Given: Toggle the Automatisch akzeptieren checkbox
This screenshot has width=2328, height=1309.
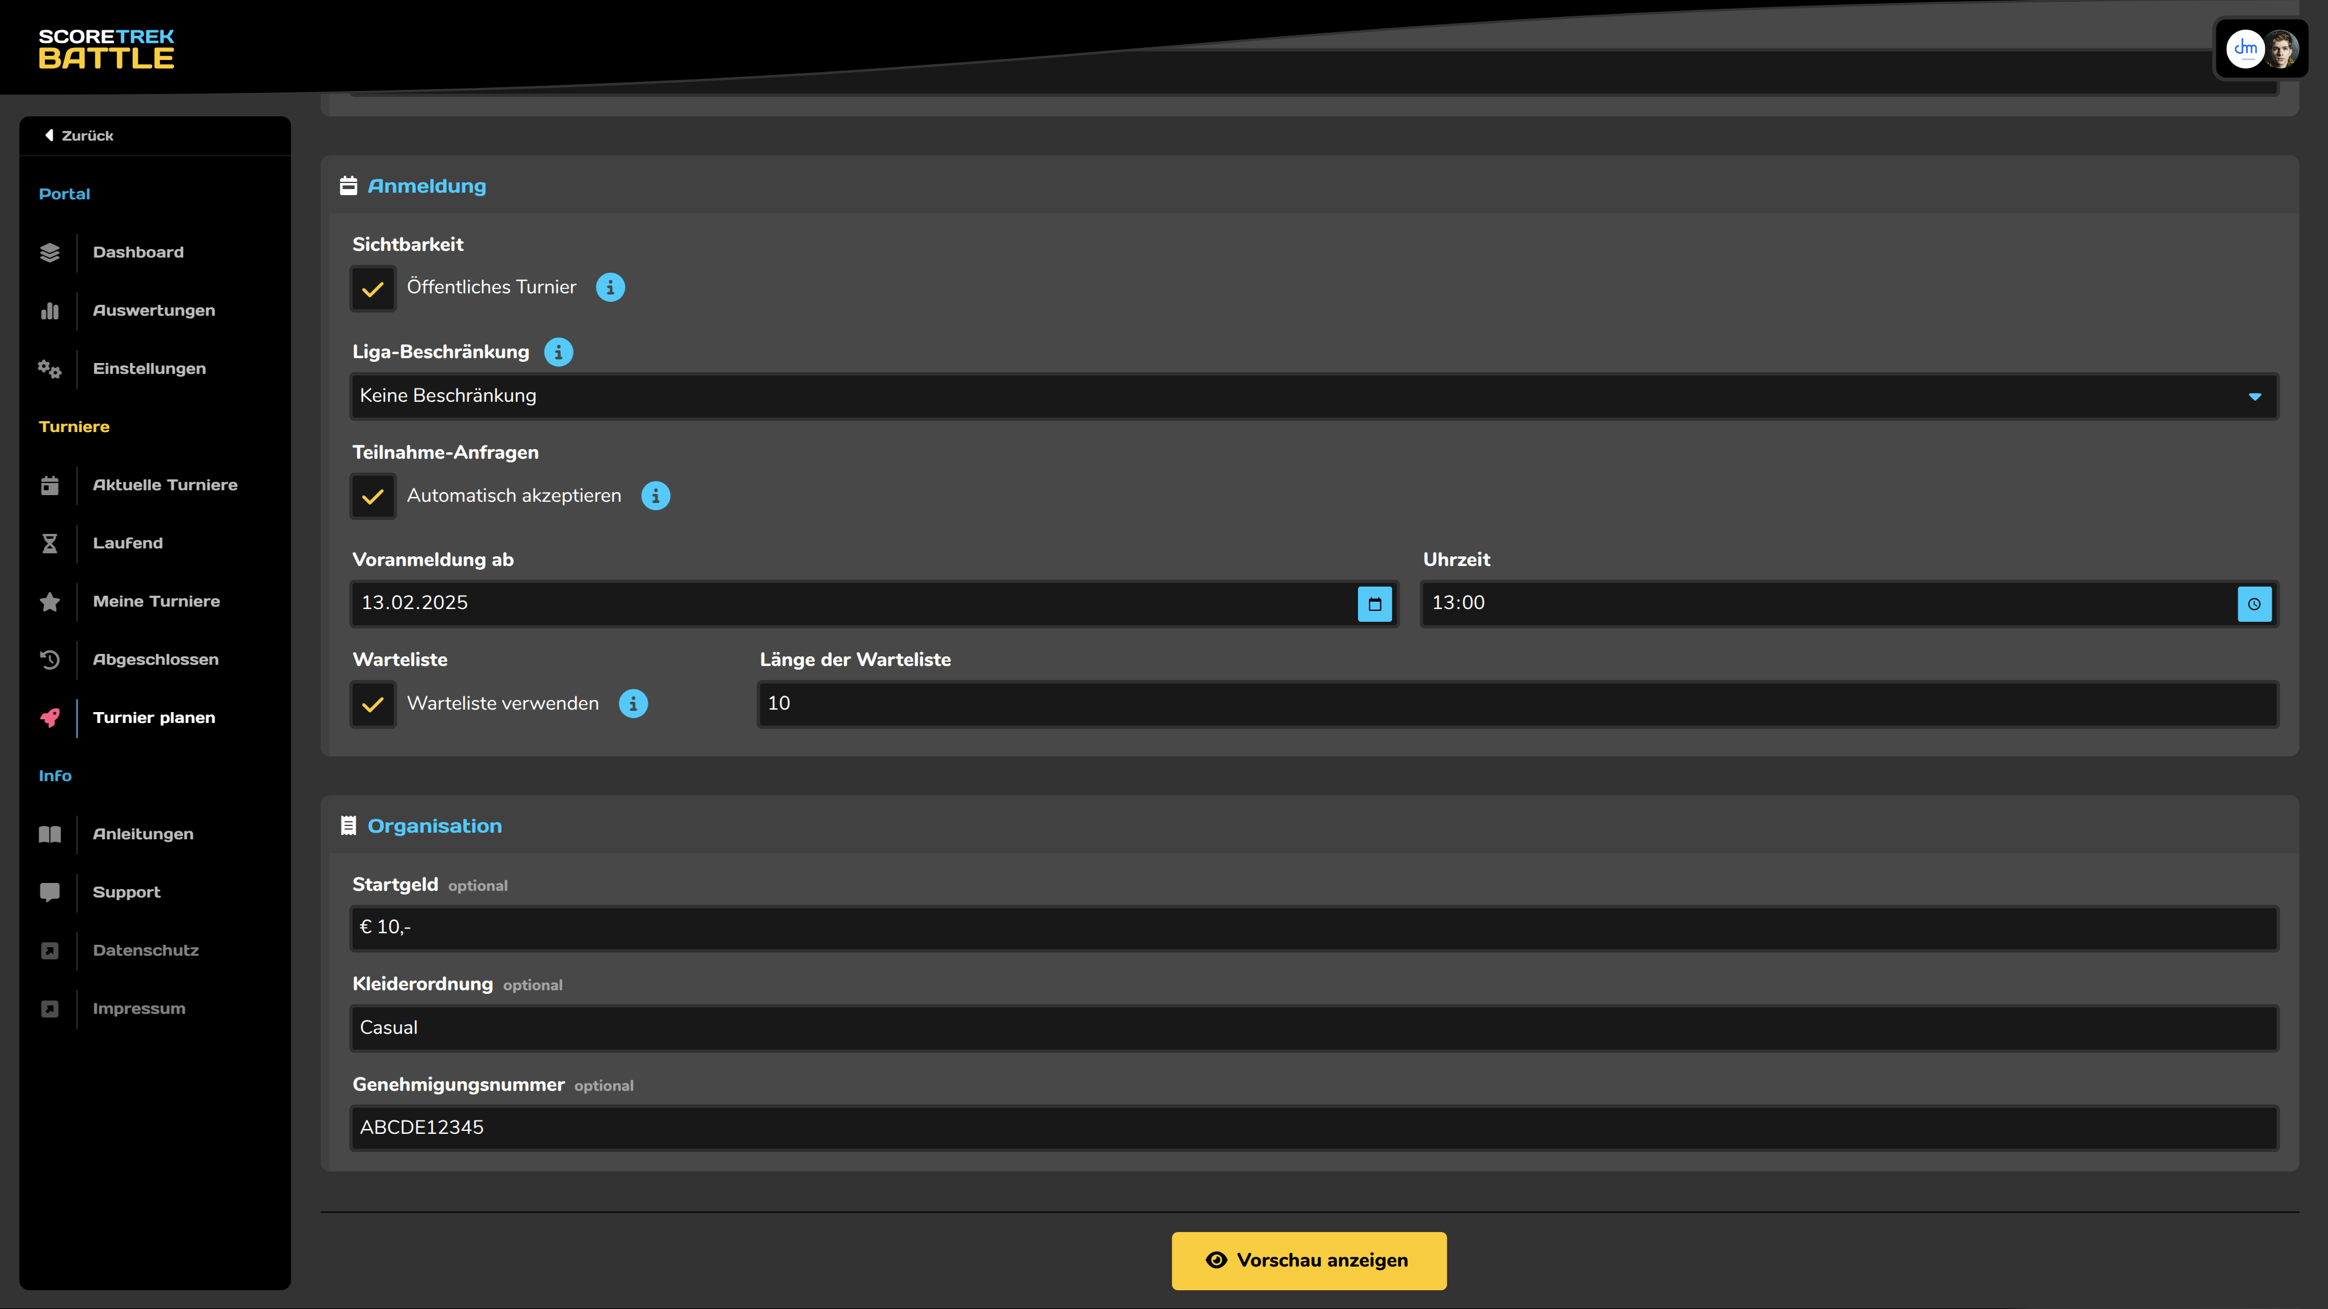Looking at the screenshot, I should coord(372,497).
